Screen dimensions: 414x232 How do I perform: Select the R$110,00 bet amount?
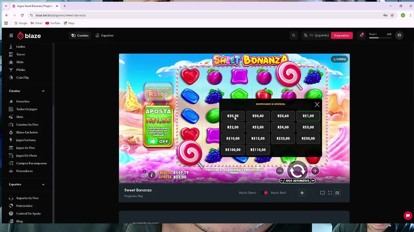(258, 150)
